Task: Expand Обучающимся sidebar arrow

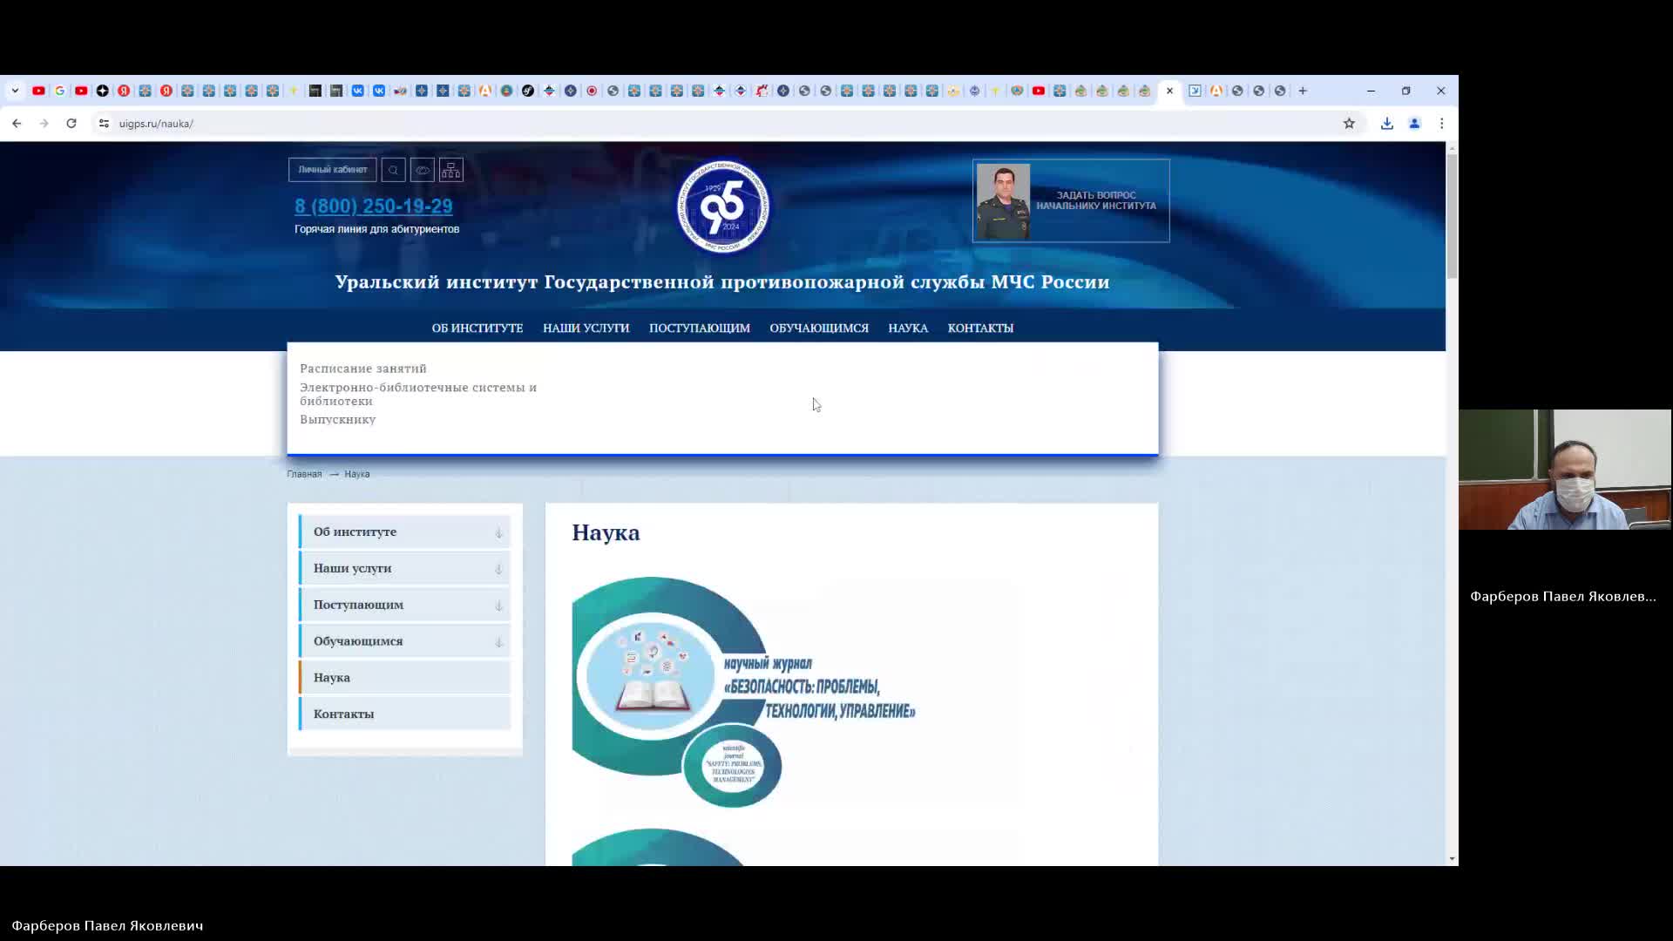Action: [x=498, y=642]
